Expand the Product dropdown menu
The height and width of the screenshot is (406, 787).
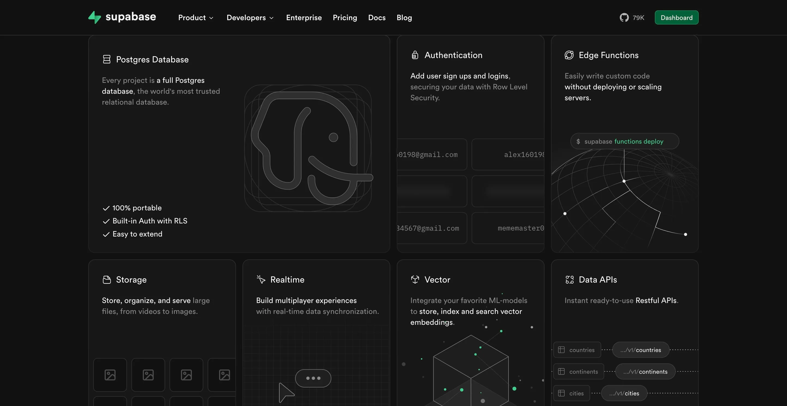pyautogui.click(x=196, y=18)
